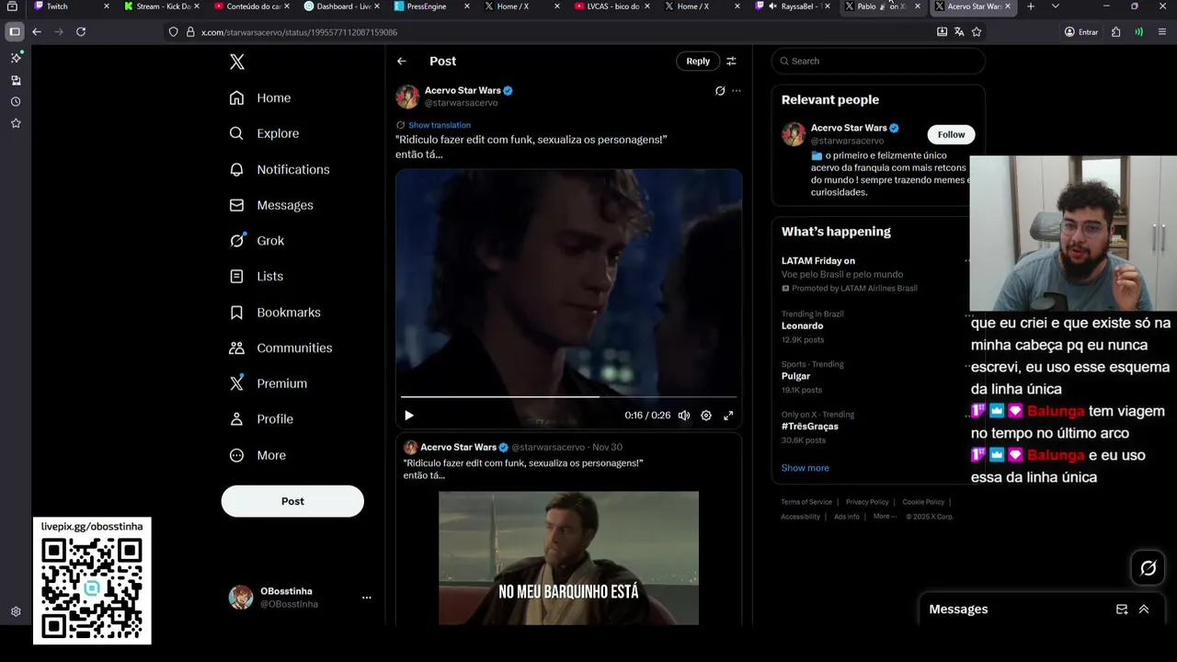Switch to the RayssaBel browser tab
The height and width of the screenshot is (662, 1177).
tap(795, 6)
